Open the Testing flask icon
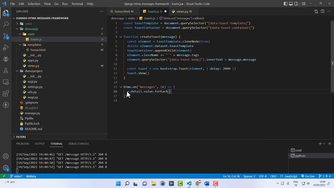The height and width of the screenshot is (188, 334). [6, 70]
